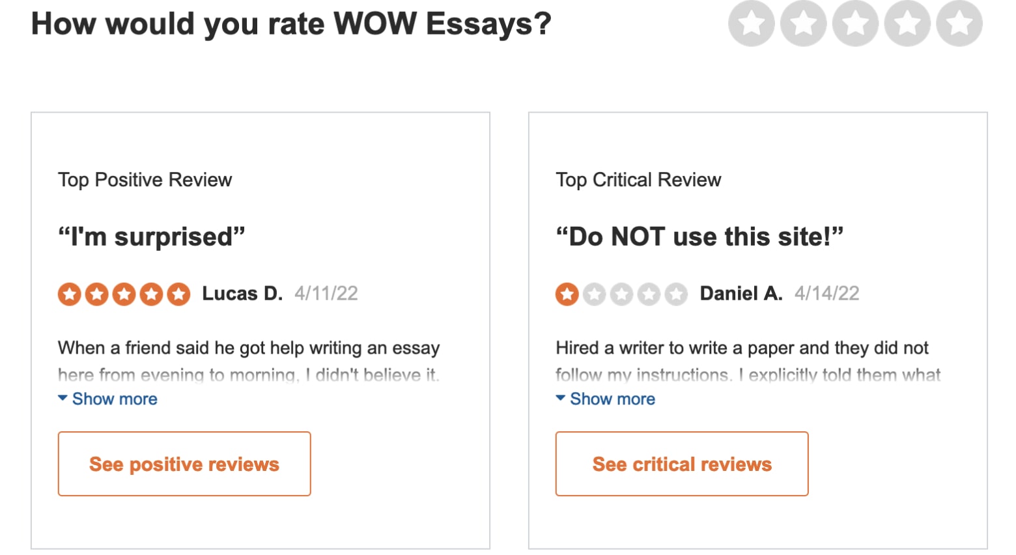This screenshot has width=1016, height=555.
Task: Click the arrow beside positive review Show more
Action: [x=63, y=398]
